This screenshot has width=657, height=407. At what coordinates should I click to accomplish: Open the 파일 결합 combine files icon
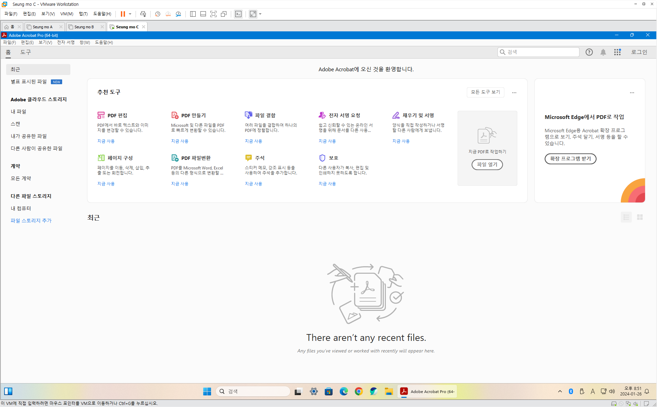click(x=248, y=115)
